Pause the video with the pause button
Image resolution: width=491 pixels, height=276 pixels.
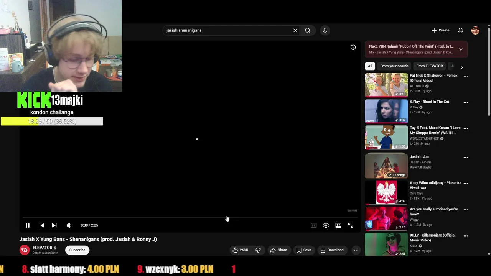pyautogui.click(x=28, y=225)
